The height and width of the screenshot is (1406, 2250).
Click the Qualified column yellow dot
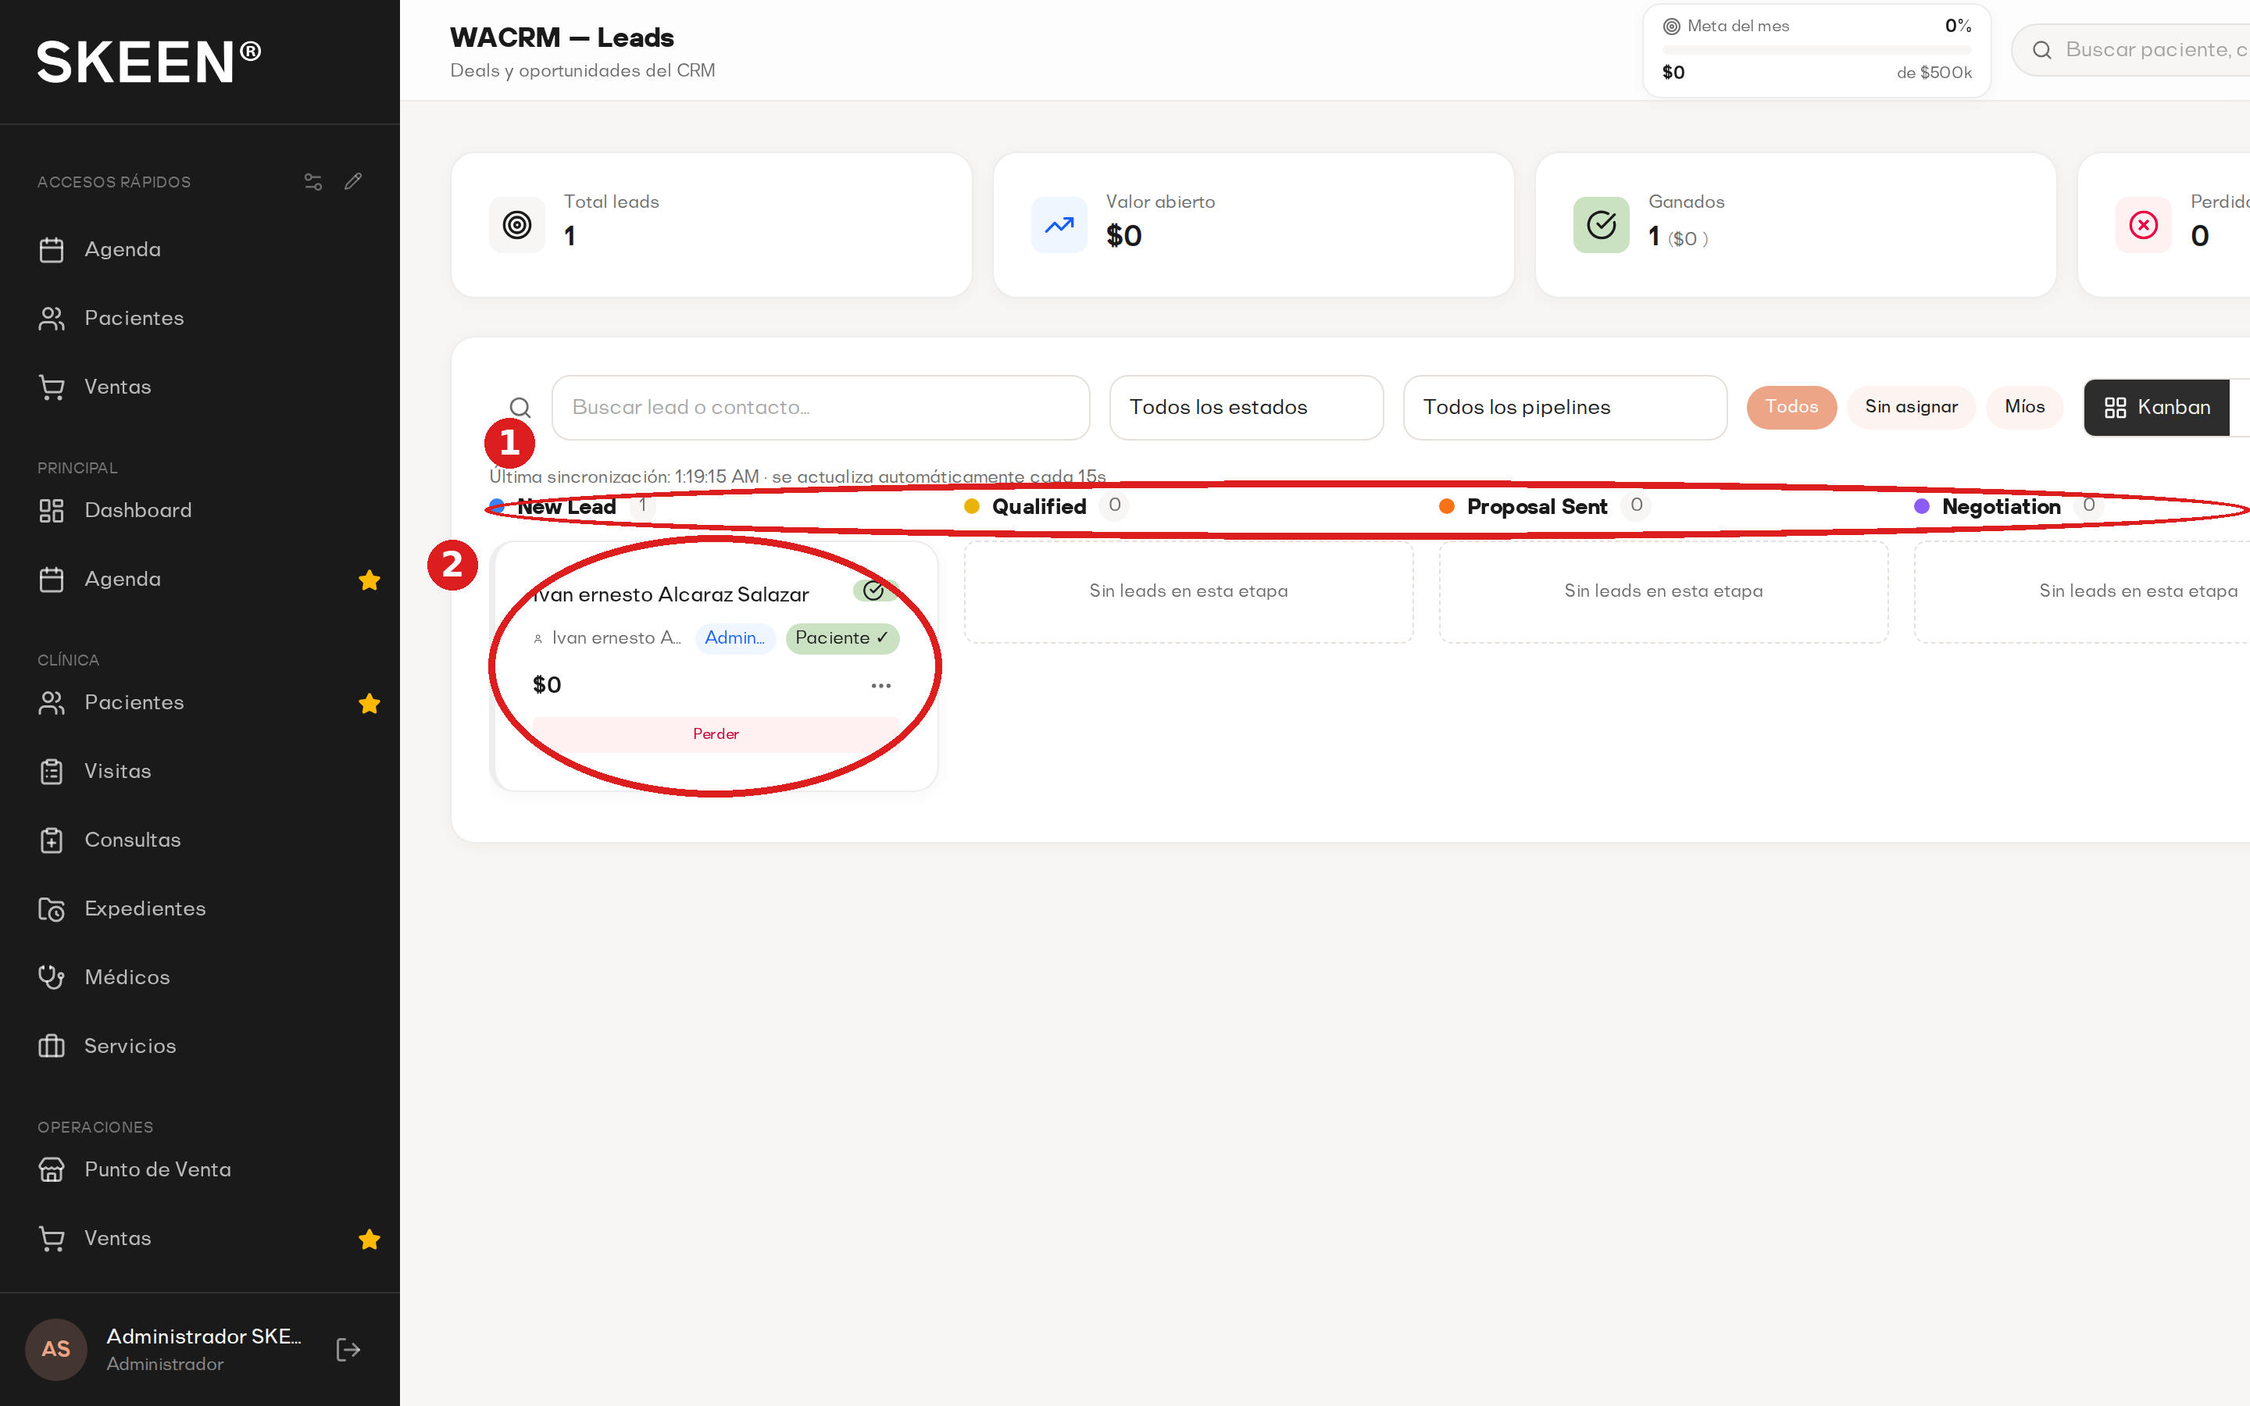tap(972, 507)
